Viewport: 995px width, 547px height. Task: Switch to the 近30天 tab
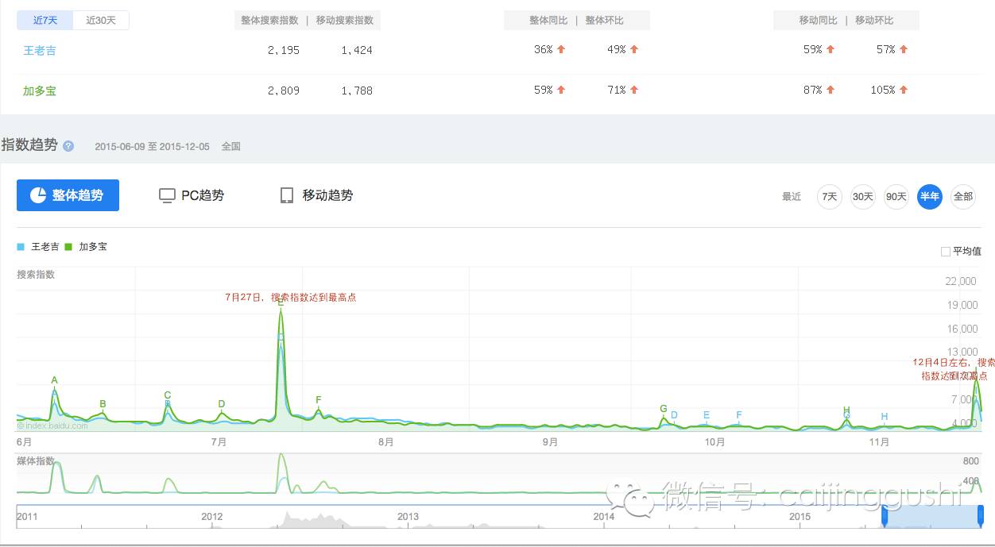(101, 21)
